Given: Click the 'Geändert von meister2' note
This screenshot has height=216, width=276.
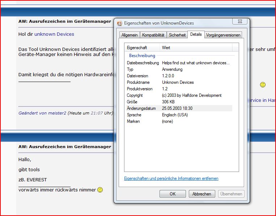Looking at the screenshot, I should 42,113.
